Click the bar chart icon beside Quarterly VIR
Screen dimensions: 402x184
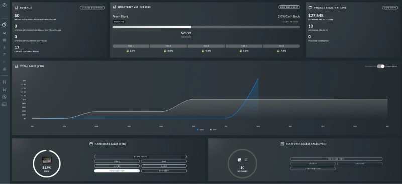pos(115,7)
